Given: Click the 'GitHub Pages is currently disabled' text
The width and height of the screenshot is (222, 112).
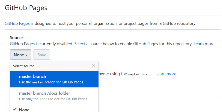Looking at the screenshot, I should [41, 44].
